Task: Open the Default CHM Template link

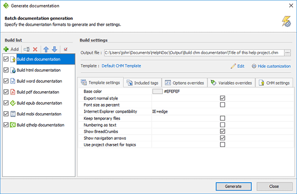Action: click(121, 66)
